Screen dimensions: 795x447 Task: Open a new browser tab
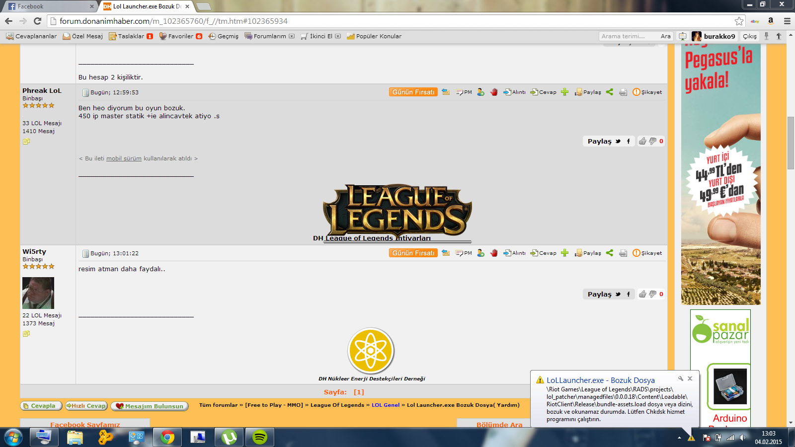tap(204, 6)
